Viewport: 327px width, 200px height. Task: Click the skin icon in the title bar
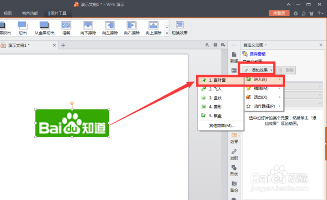click(311, 14)
